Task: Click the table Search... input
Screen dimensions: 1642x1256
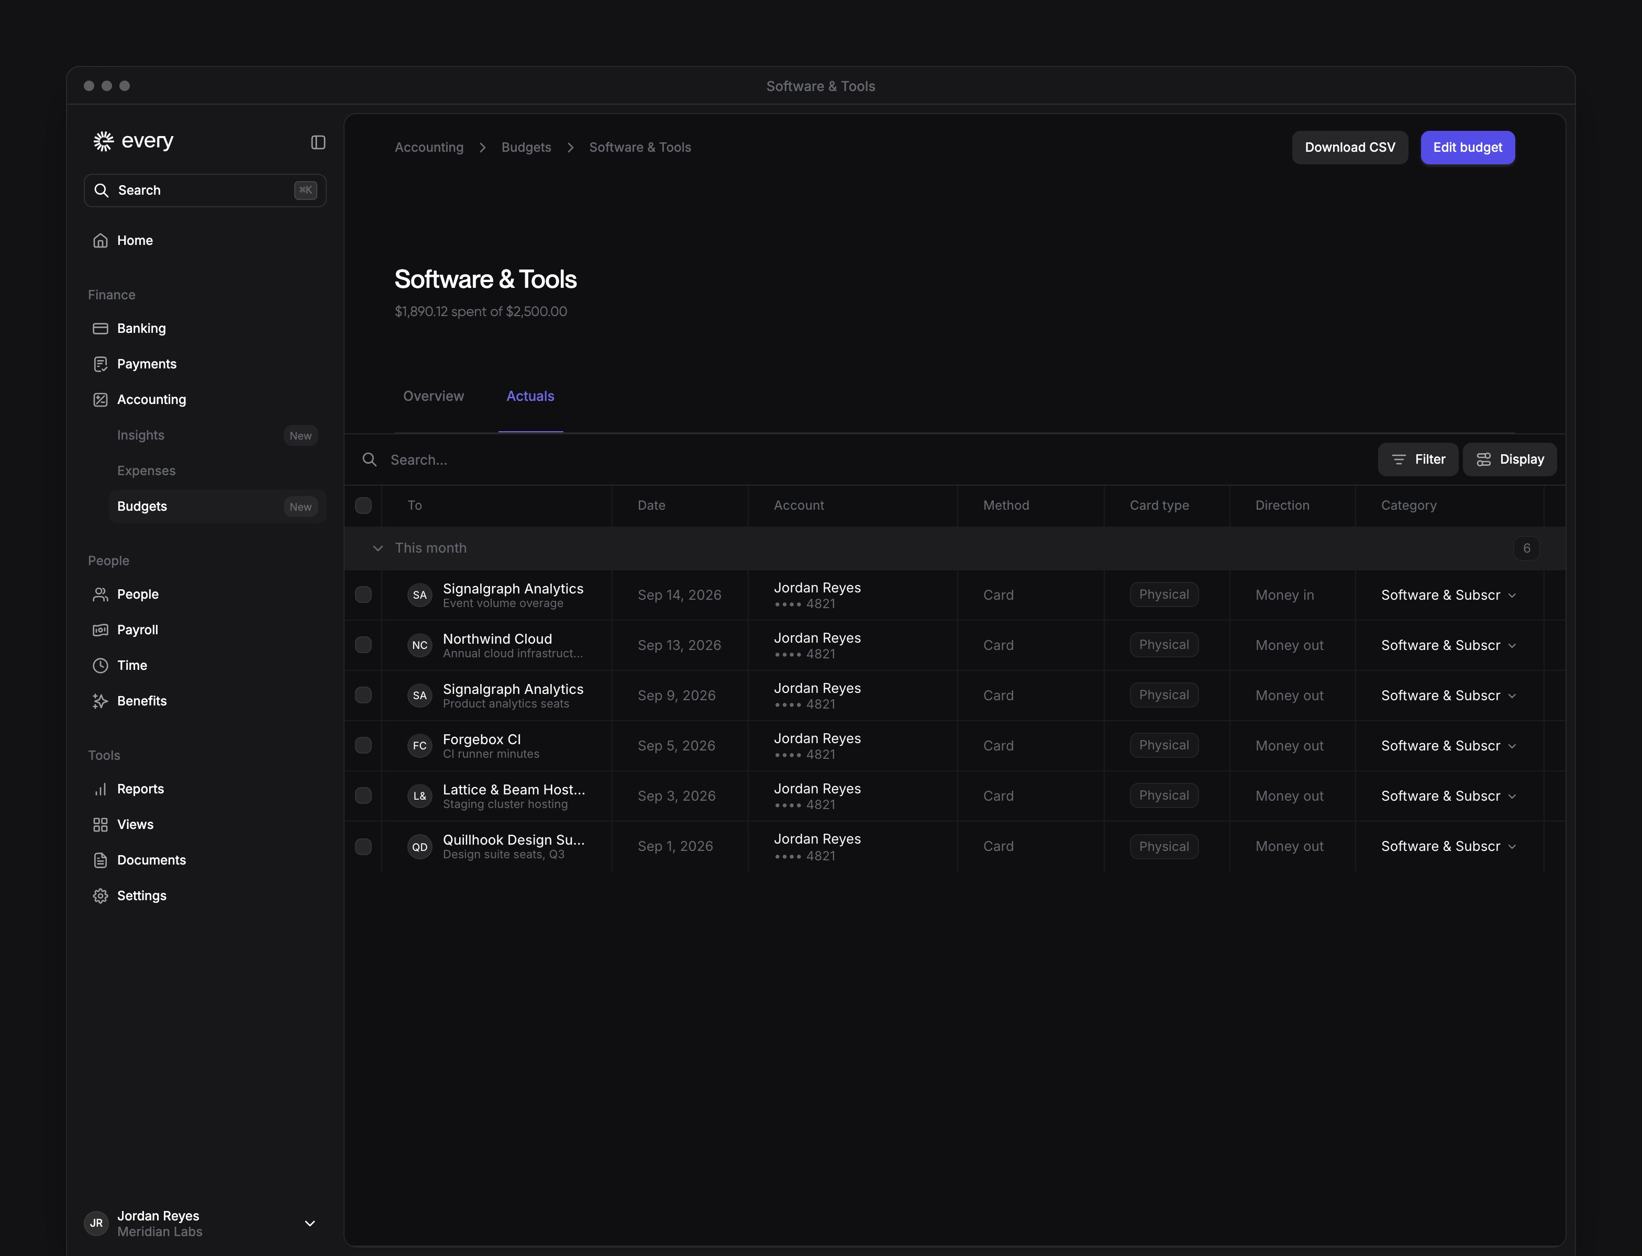Action: (860, 460)
